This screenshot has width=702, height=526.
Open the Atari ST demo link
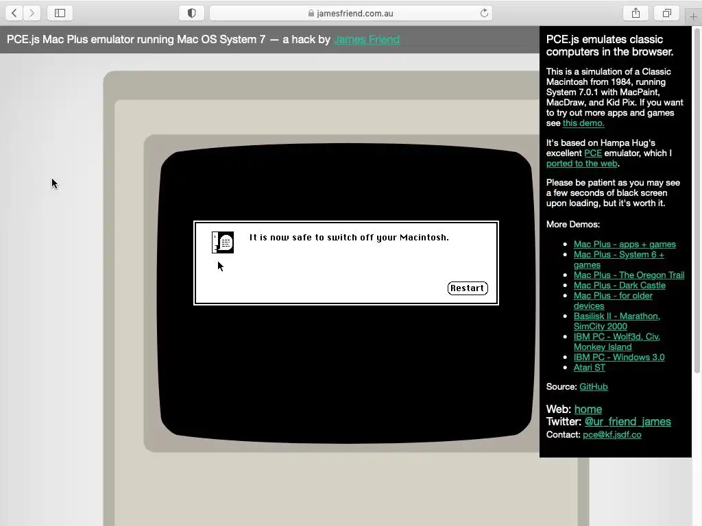click(x=589, y=368)
